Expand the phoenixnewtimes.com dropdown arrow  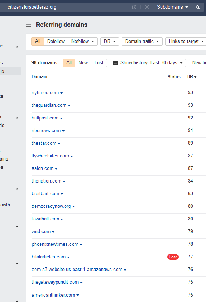[81, 245]
